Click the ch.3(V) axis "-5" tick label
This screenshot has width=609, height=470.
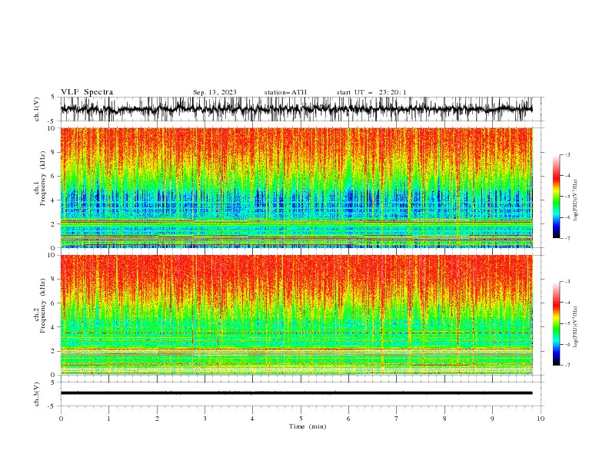pos(52,406)
